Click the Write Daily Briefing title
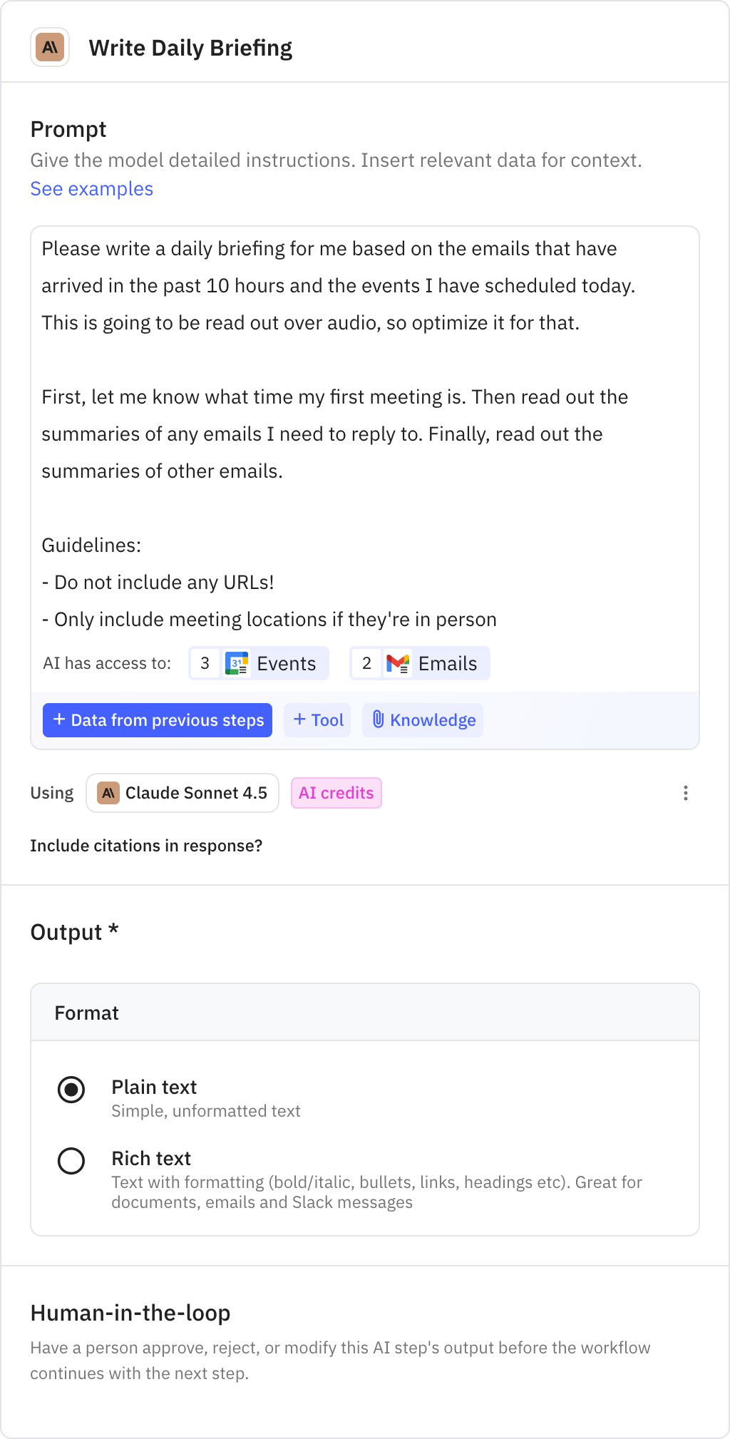This screenshot has height=1439, width=730. (x=190, y=48)
